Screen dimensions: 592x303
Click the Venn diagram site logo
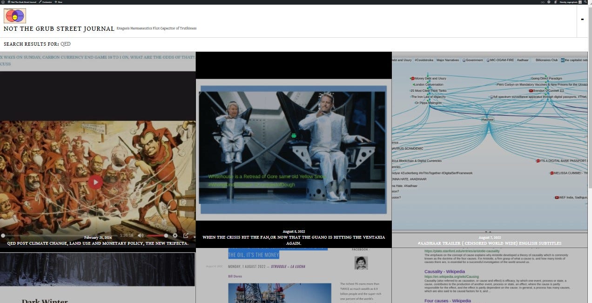(x=14, y=16)
